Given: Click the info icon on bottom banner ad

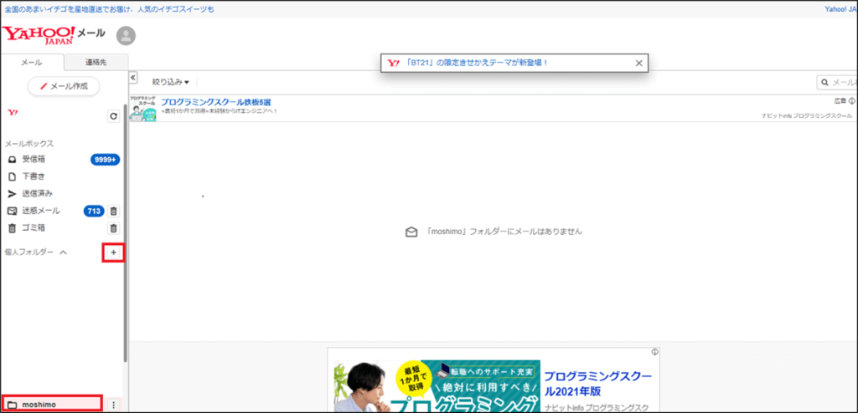Looking at the screenshot, I should pos(654,351).
